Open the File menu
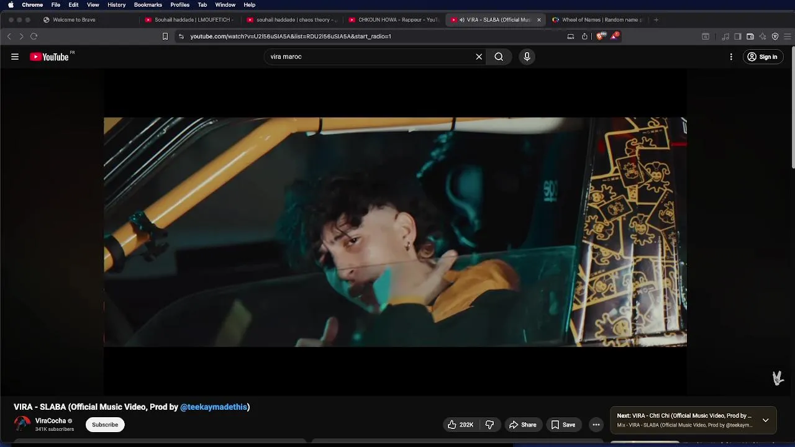795x447 pixels. (x=56, y=5)
